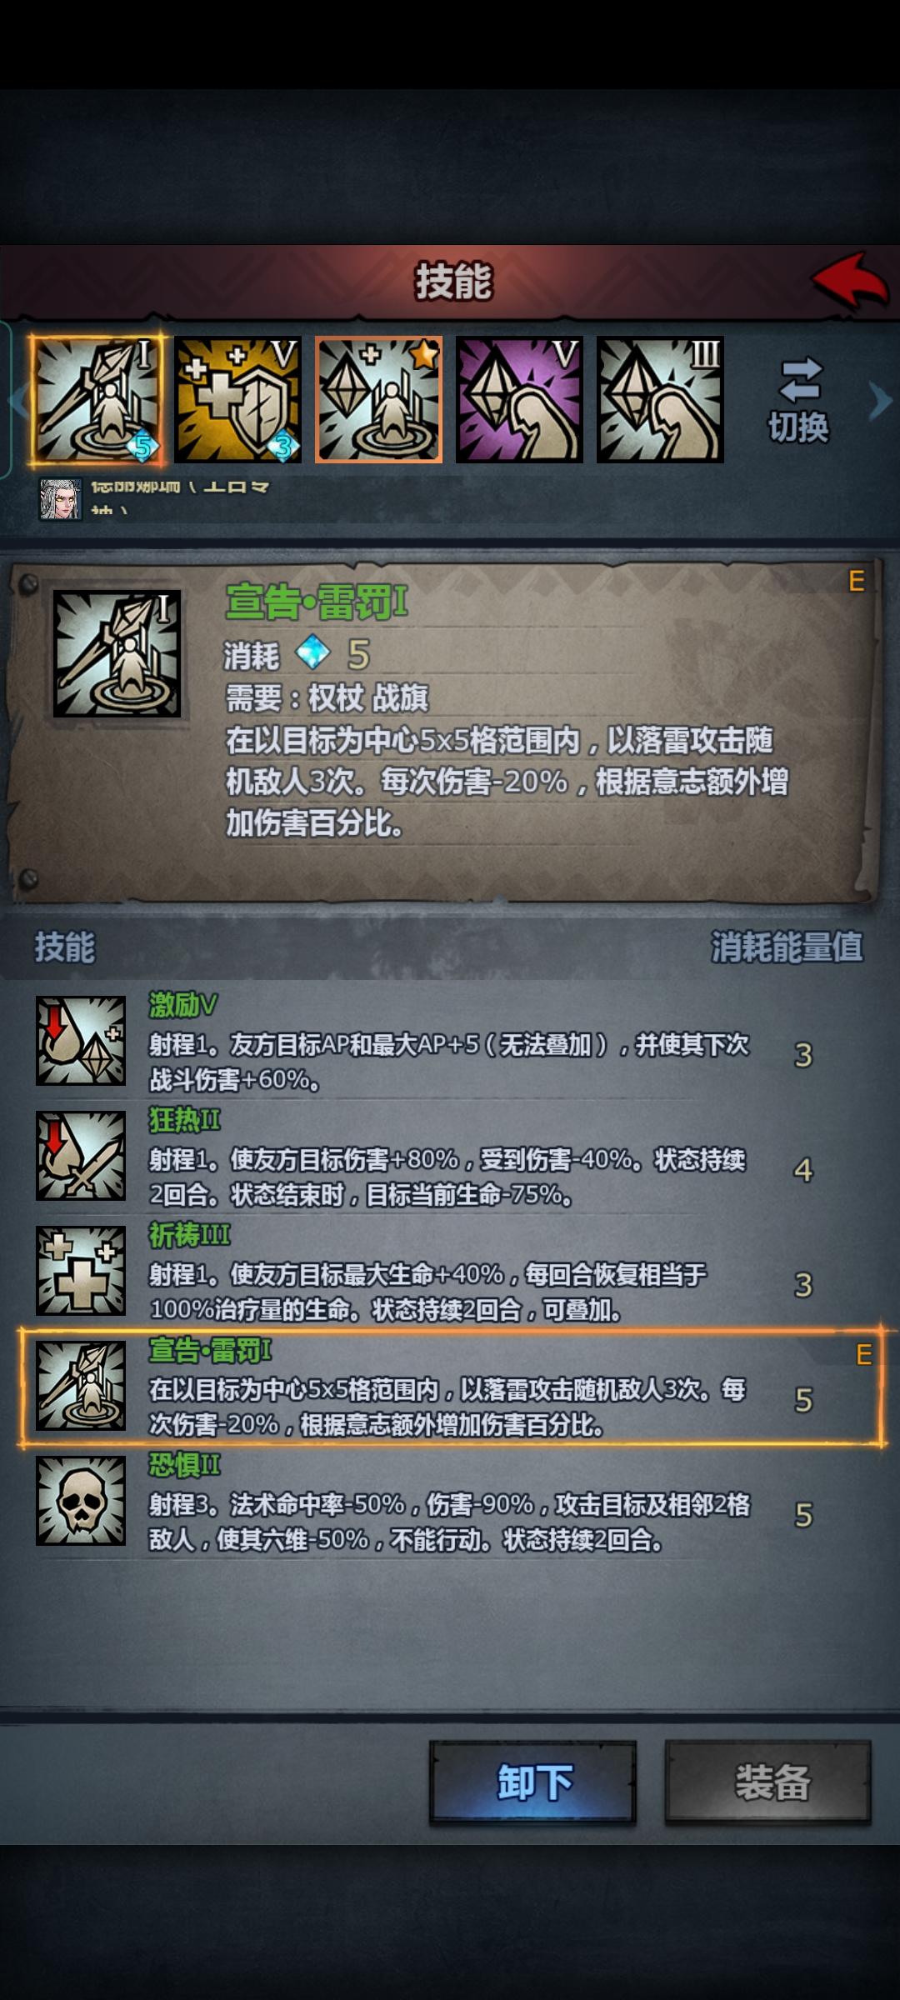Select the purple crystal skill slot V
This screenshot has height=2000, width=900.
(x=519, y=399)
